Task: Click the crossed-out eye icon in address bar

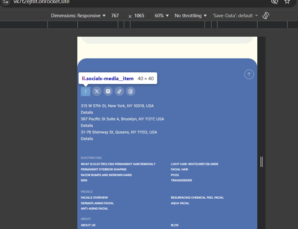Action: (x=275, y=2)
